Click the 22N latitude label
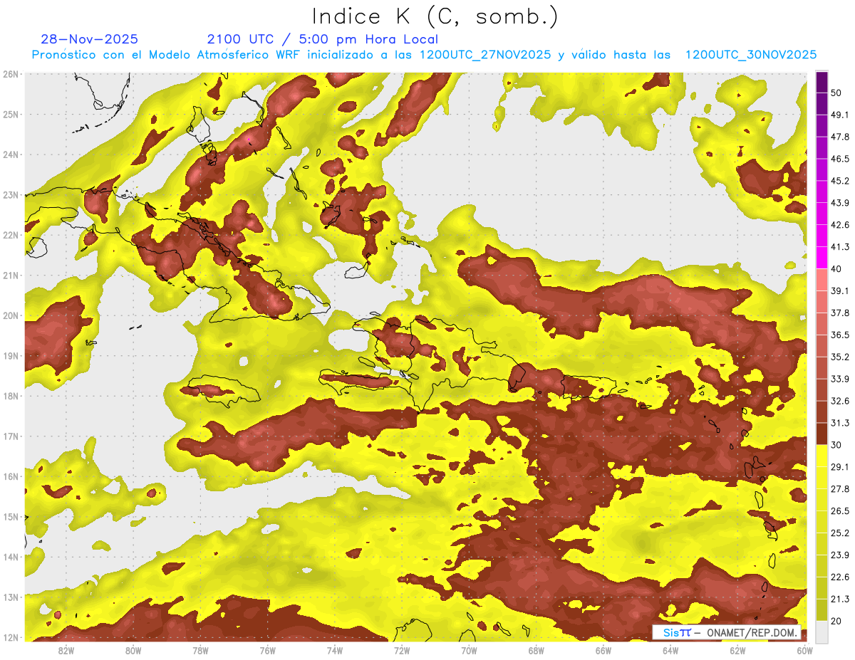This screenshot has width=855, height=660. pos(10,235)
